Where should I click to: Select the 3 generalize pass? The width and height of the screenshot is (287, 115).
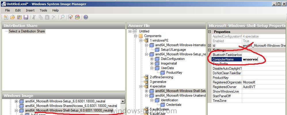click(158, 82)
